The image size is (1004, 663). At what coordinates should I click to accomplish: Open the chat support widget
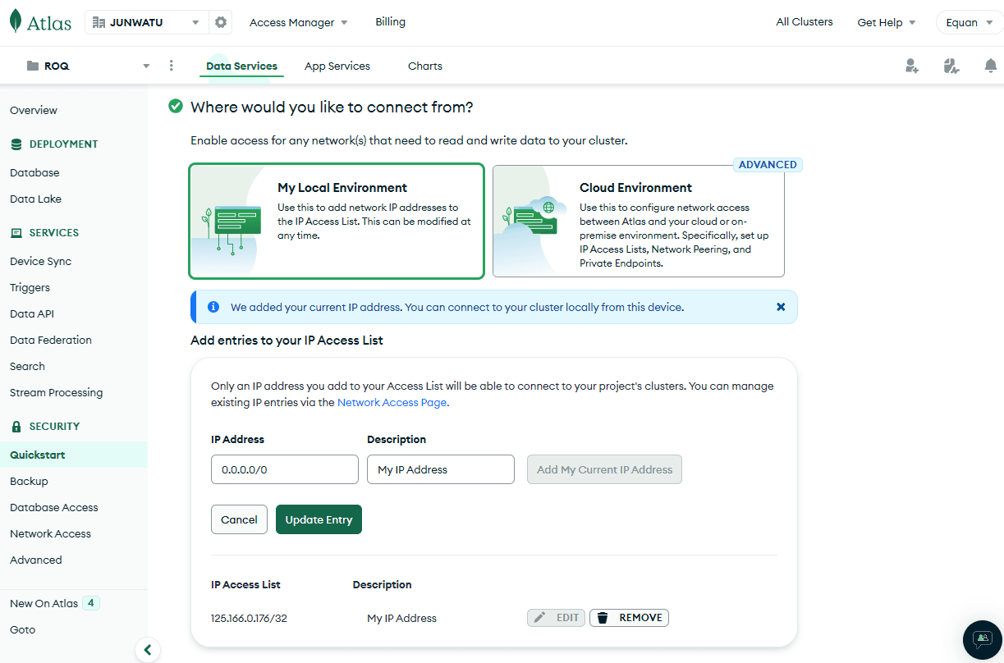tap(983, 639)
